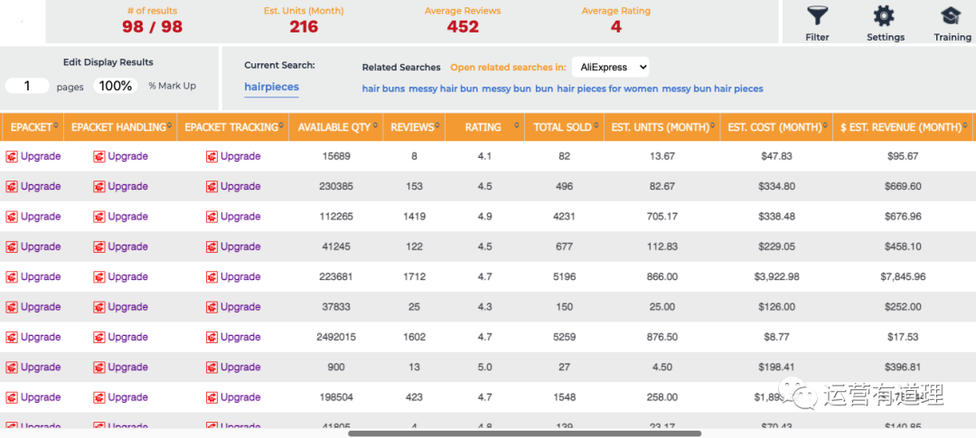Sort table by Rating column
Image resolution: width=976 pixels, height=438 pixels.
[x=483, y=127]
